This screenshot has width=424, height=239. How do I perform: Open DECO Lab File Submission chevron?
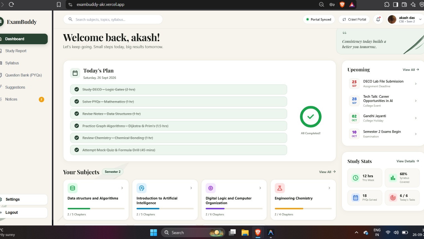[x=416, y=84]
